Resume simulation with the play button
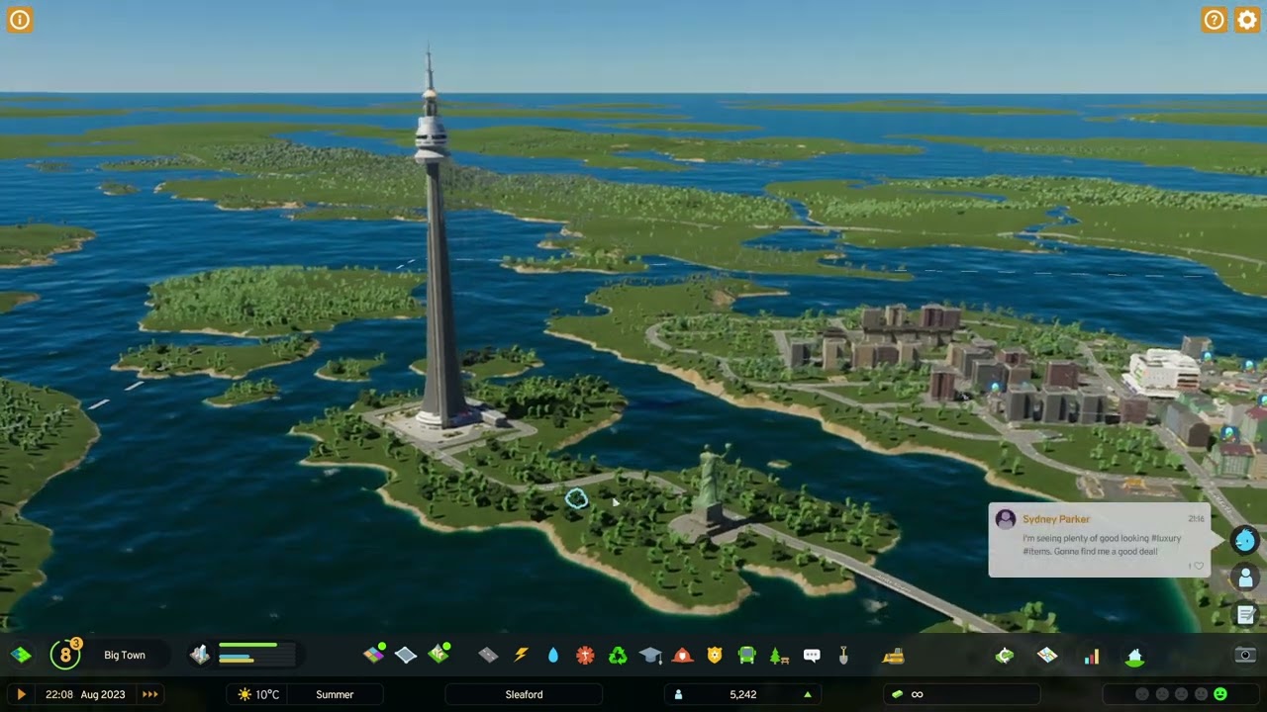Screen dimensions: 1267x712 pos(21,694)
